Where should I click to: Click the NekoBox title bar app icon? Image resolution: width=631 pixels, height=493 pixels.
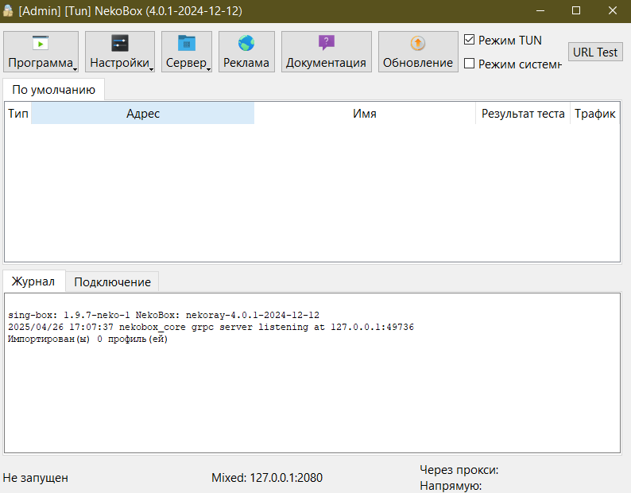point(8,10)
